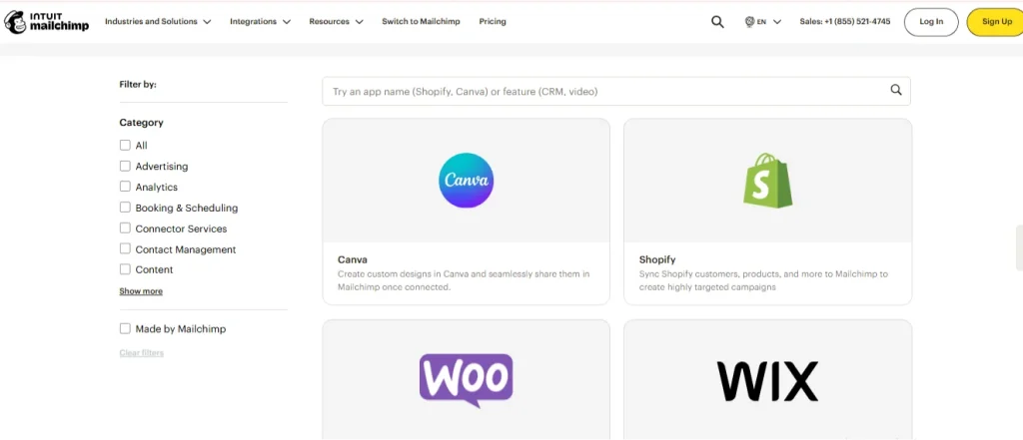Show more categories link

(141, 291)
